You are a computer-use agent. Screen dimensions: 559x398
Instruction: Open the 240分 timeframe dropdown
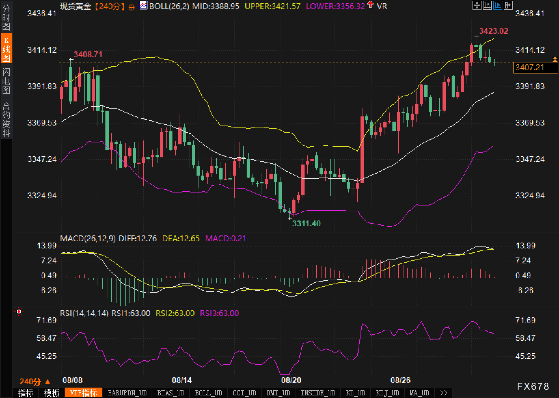[x=35, y=382]
